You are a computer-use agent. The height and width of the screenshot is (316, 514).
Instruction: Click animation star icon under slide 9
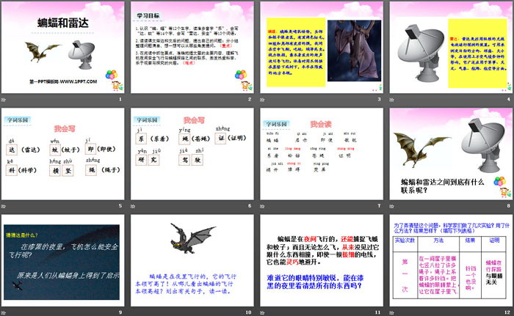coord(4,313)
